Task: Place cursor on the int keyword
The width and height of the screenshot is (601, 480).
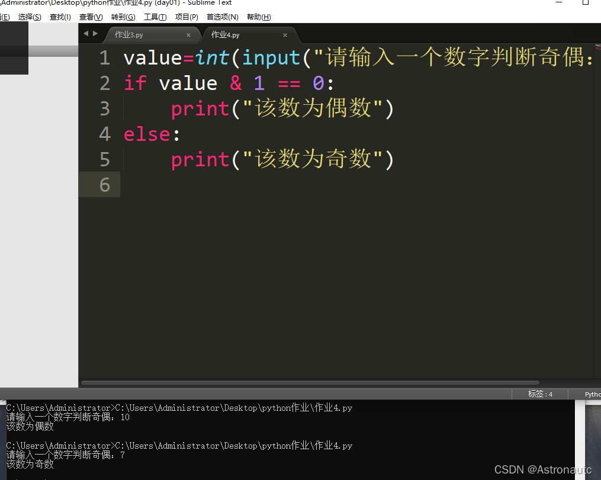Action: click(x=212, y=58)
